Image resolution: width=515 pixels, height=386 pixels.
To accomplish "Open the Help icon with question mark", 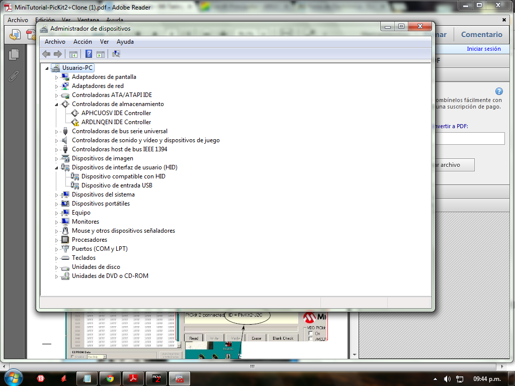I will click(x=89, y=54).
